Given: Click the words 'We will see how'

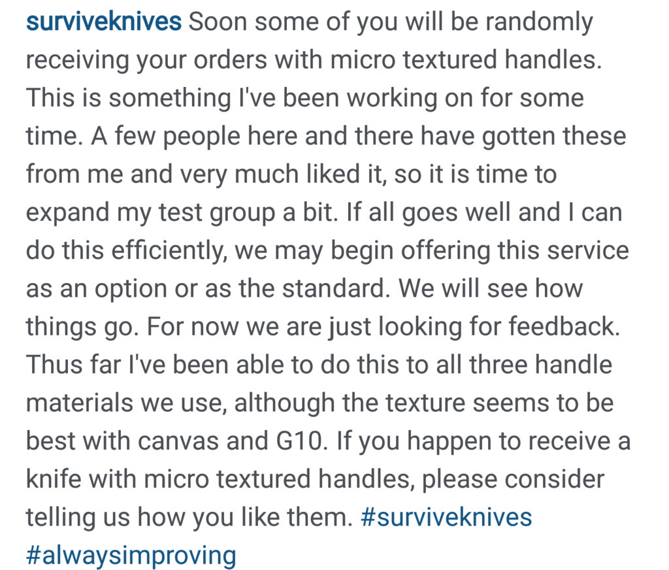Looking at the screenshot, I should (491, 288).
